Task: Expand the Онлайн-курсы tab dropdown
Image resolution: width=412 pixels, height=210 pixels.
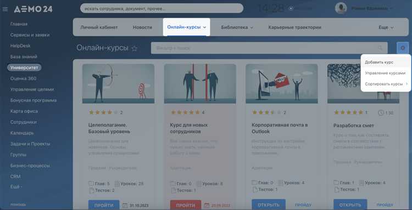Action: tap(205, 27)
